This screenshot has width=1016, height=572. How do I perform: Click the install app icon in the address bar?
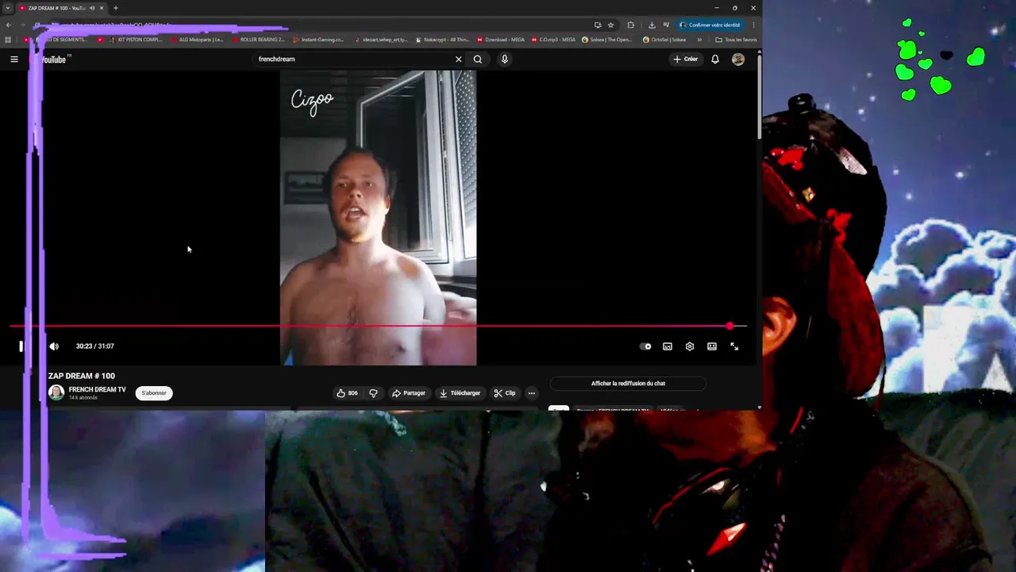coord(598,25)
